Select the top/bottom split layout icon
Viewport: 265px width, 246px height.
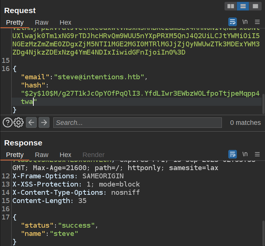243,6
